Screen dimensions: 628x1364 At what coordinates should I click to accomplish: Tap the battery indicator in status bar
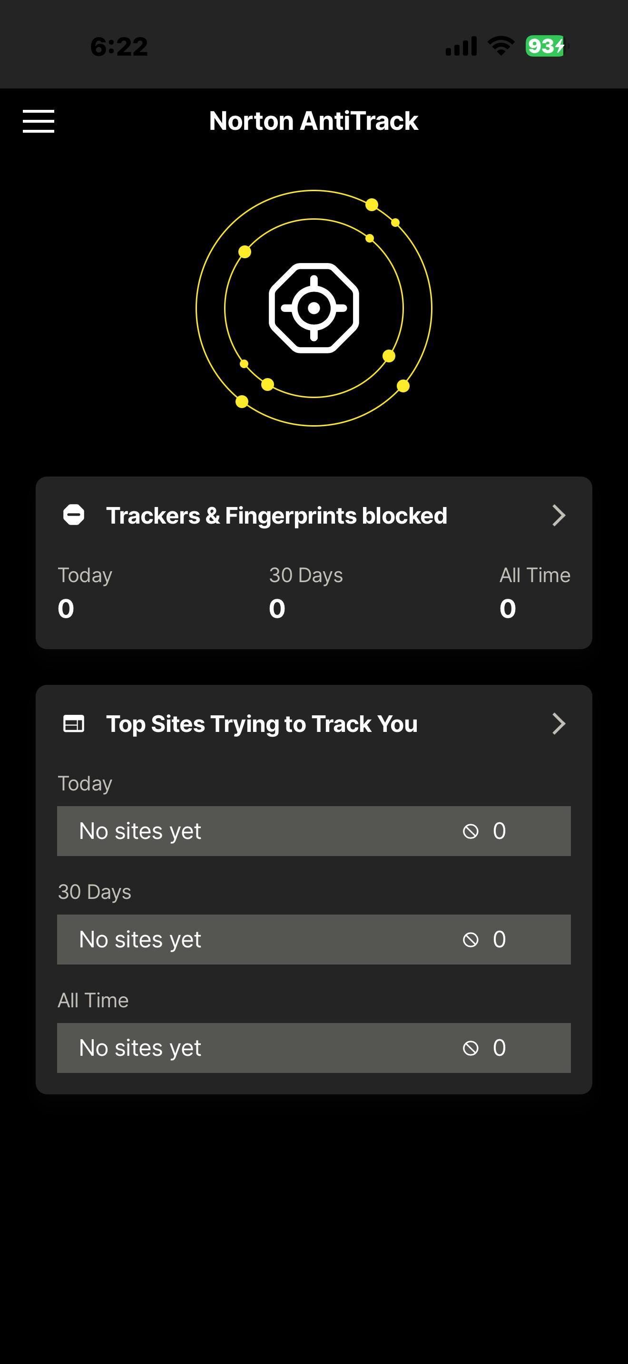tap(545, 46)
